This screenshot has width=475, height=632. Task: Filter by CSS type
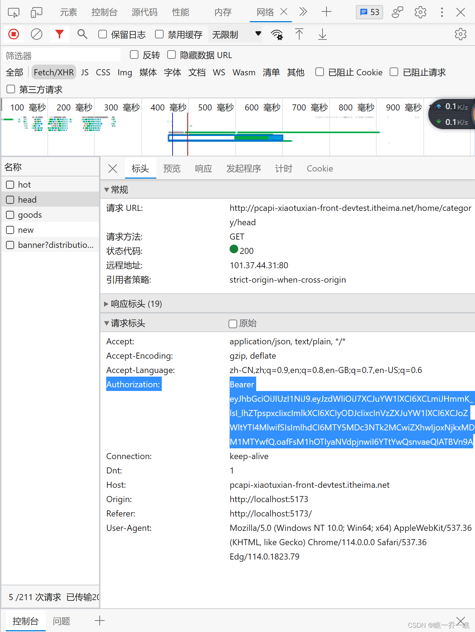pos(103,72)
